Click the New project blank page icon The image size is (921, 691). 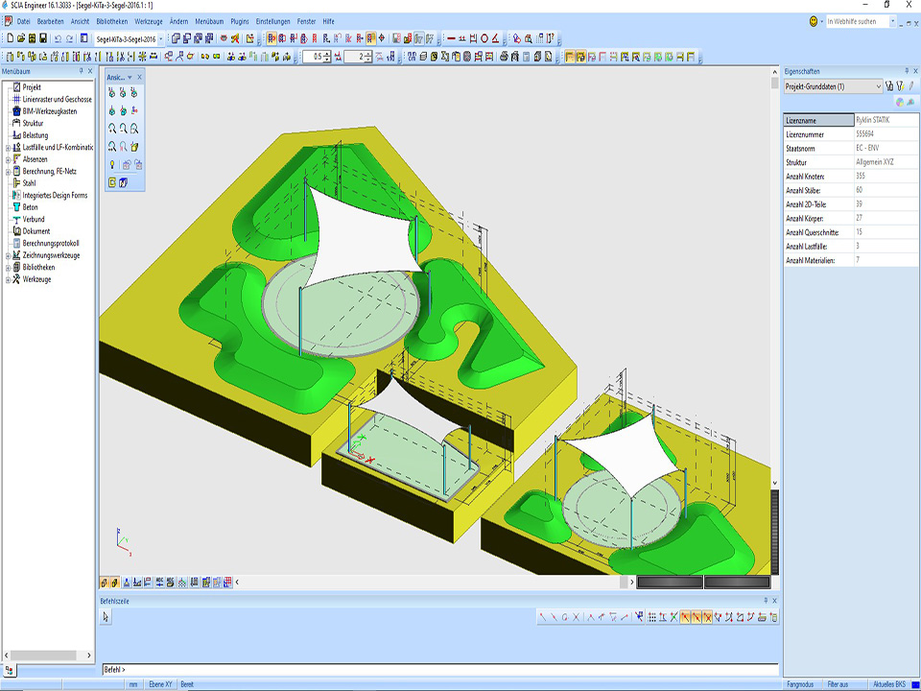9,38
